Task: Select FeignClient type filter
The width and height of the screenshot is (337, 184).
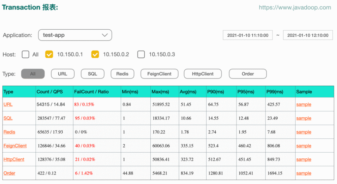Action: [159, 74]
